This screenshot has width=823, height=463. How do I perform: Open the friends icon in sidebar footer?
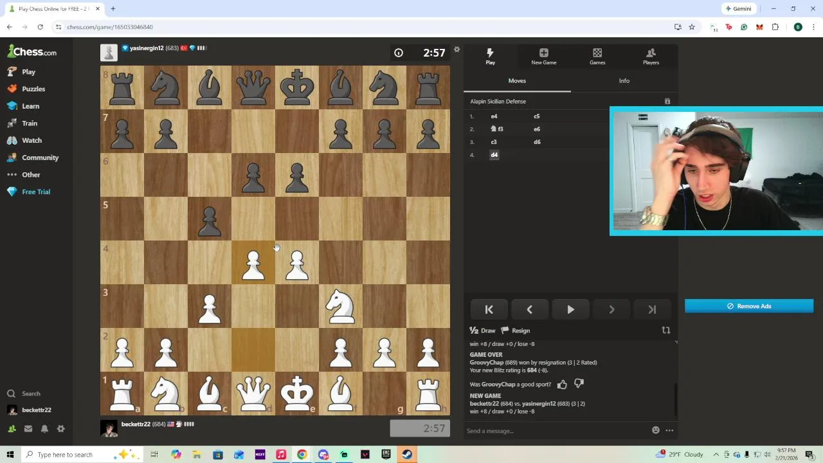12,429
